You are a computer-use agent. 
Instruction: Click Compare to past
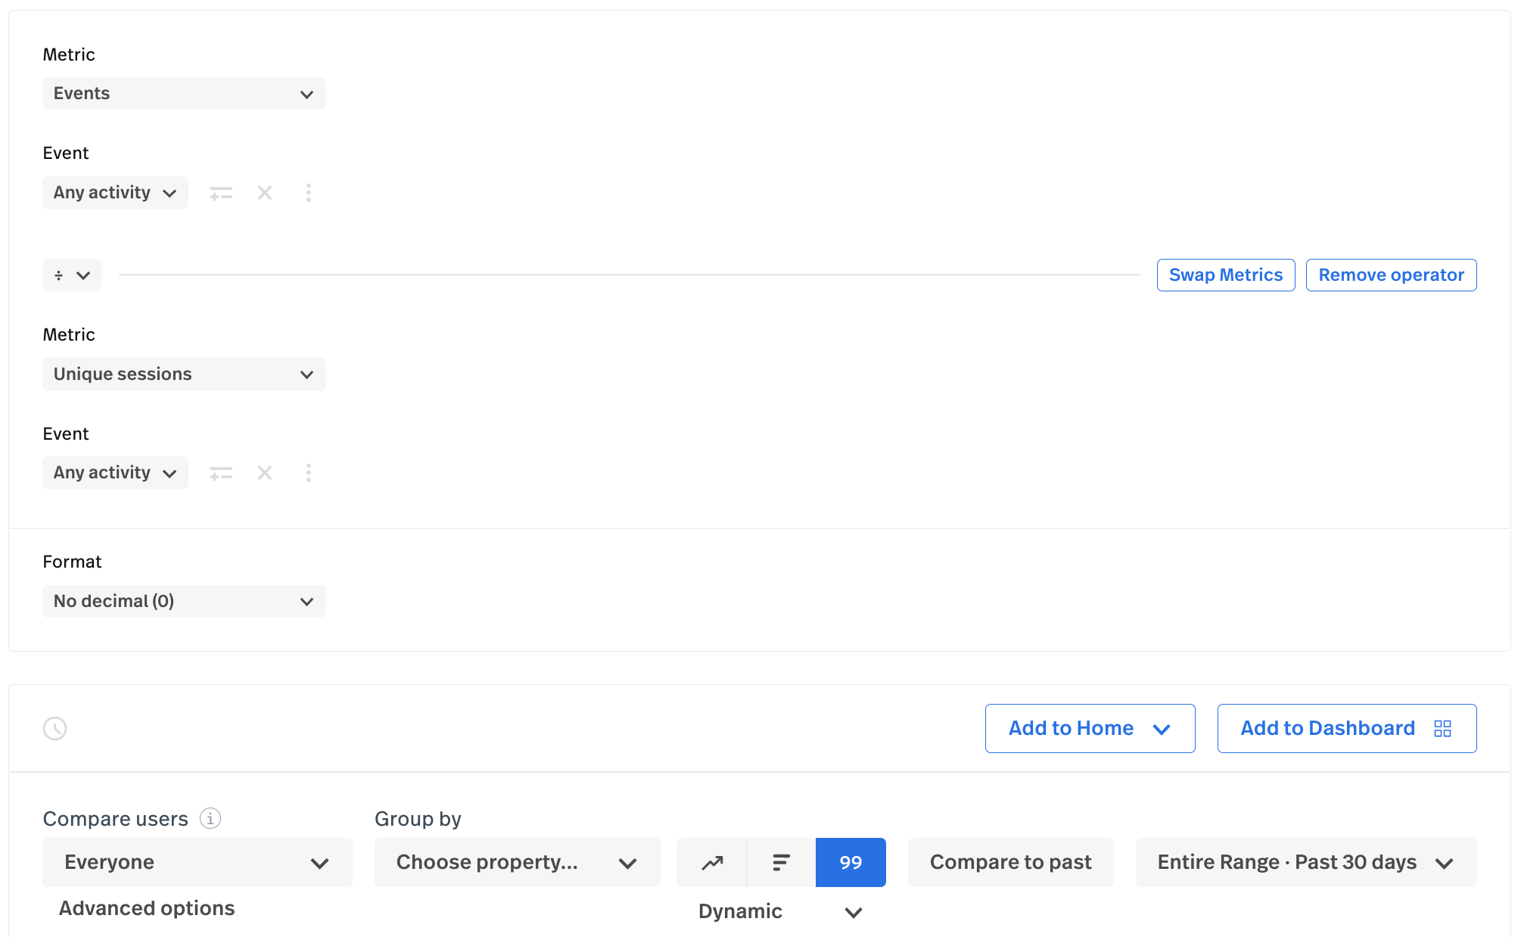[1010, 862]
